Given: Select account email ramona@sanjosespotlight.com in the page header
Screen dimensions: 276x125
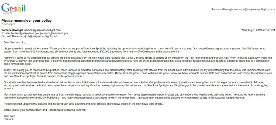Looking at the screenshot, I should pyautogui.click(x=254, y=9).
